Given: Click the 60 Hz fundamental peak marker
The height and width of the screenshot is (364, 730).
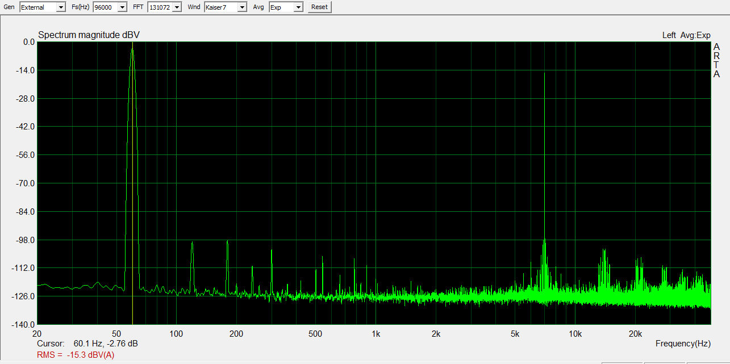Looking at the screenshot, I should point(132,49).
